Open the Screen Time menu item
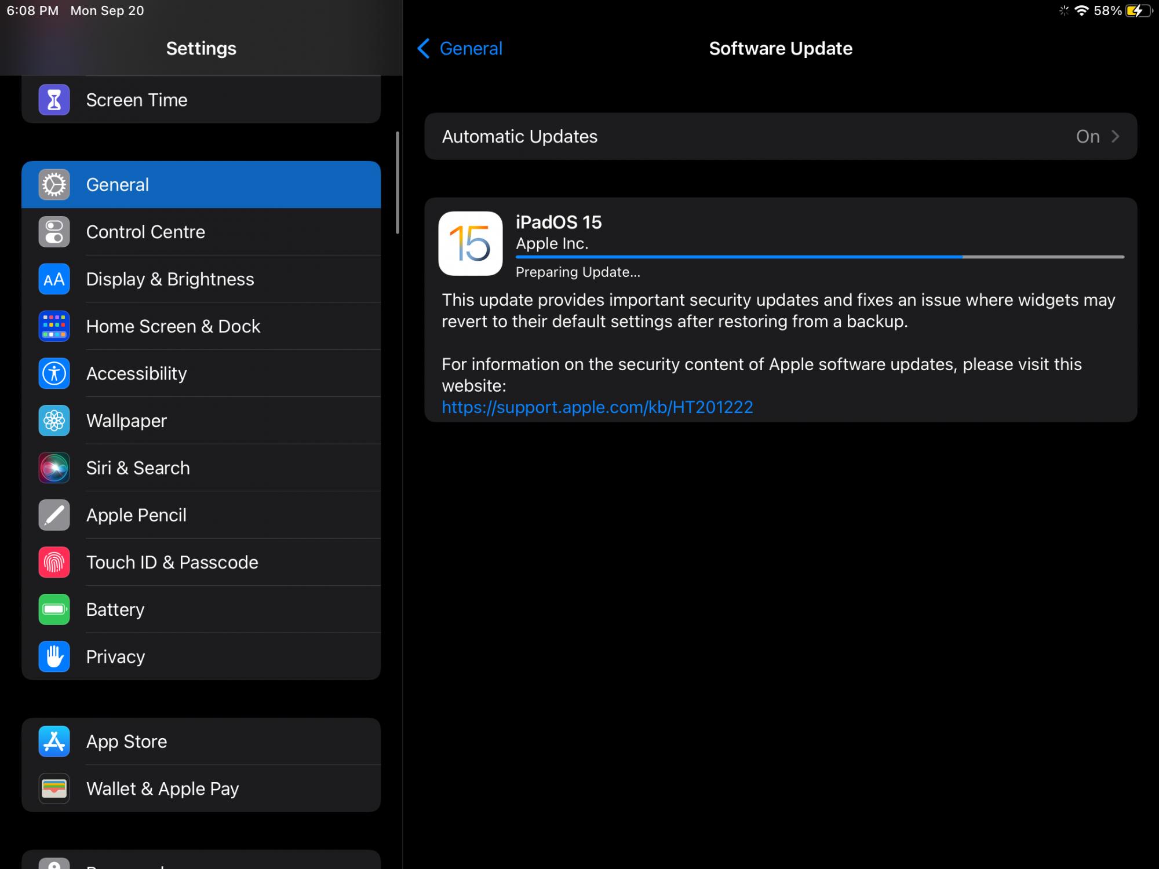Image resolution: width=1159 pixels, height=869 pixels. pos(201,100)
